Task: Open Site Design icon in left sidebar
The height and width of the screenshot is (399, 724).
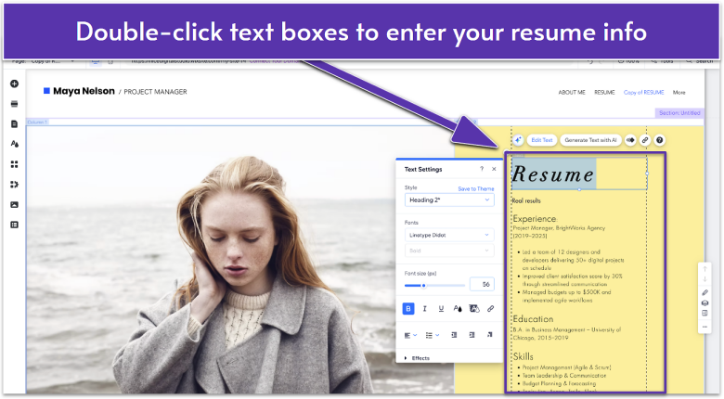Action: 14,144
